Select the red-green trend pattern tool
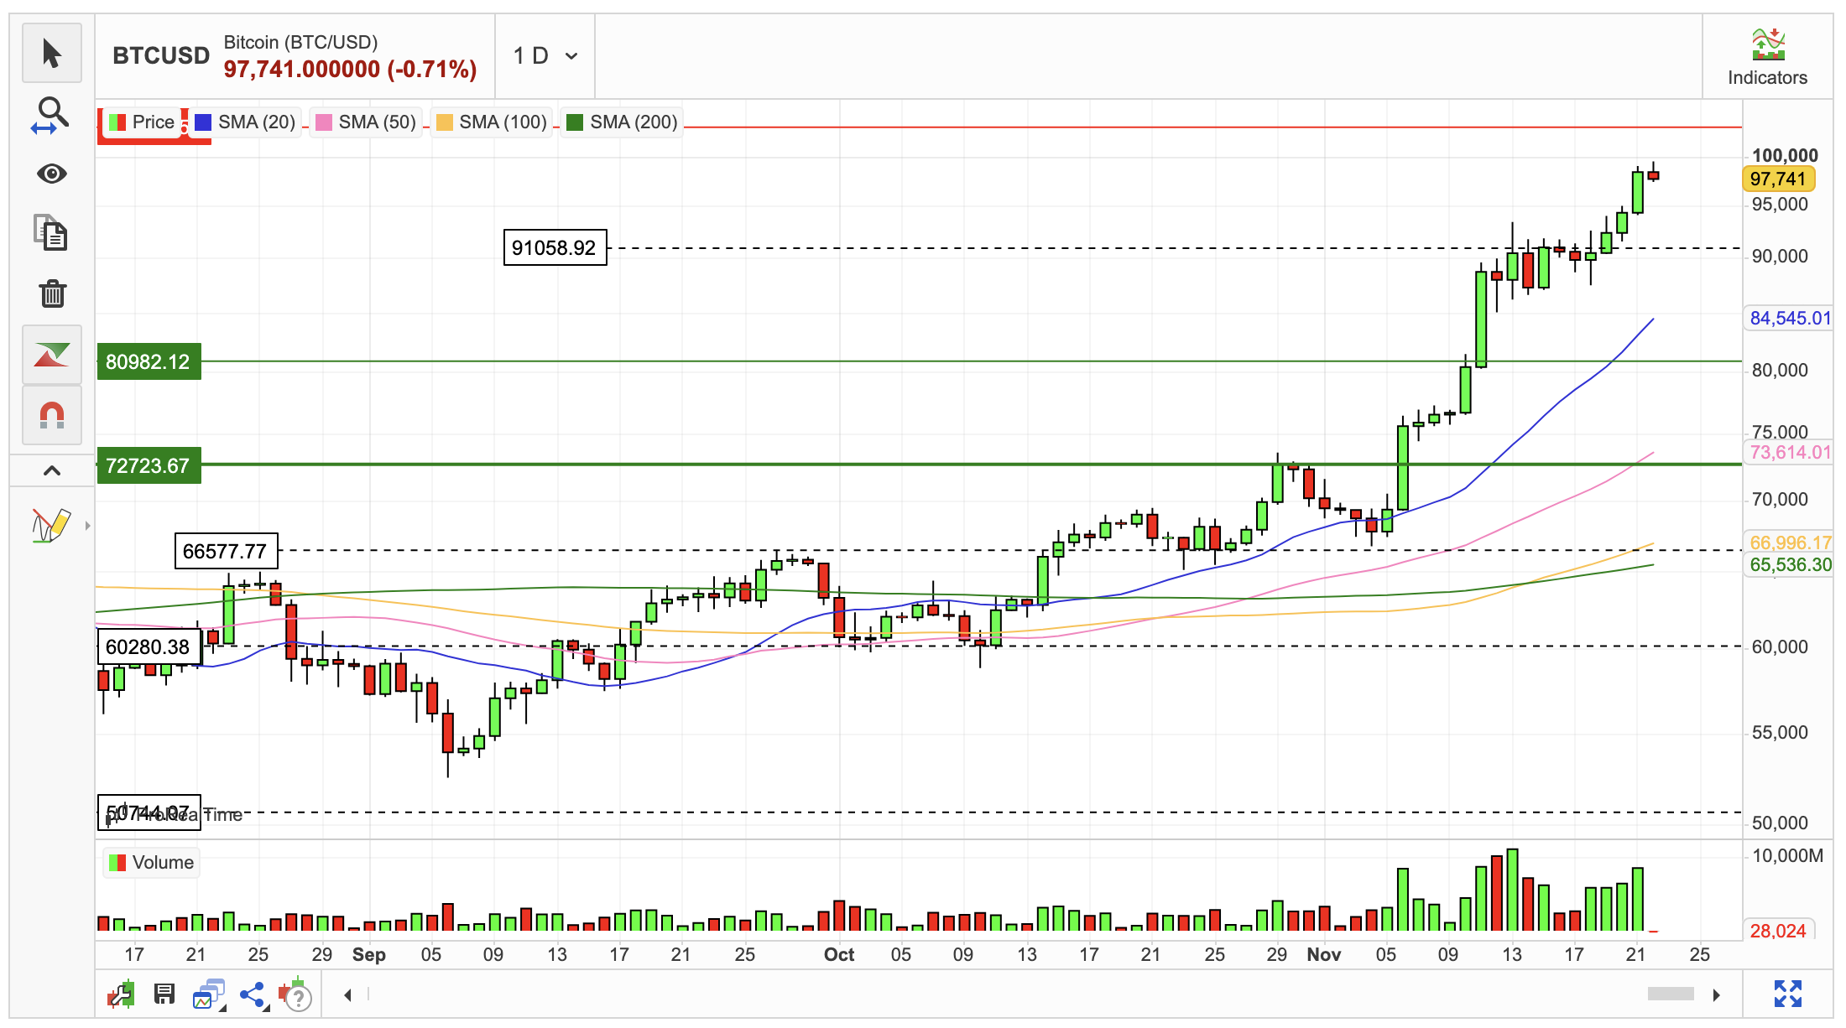The height and width of the screenshot is (1028, 1846). click(x=52, y=355)
